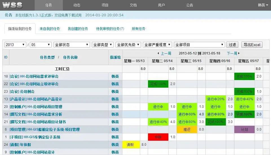The image size is (271, 155).
Task: Open the 05 month dropdown
Action: coord(41,45)
